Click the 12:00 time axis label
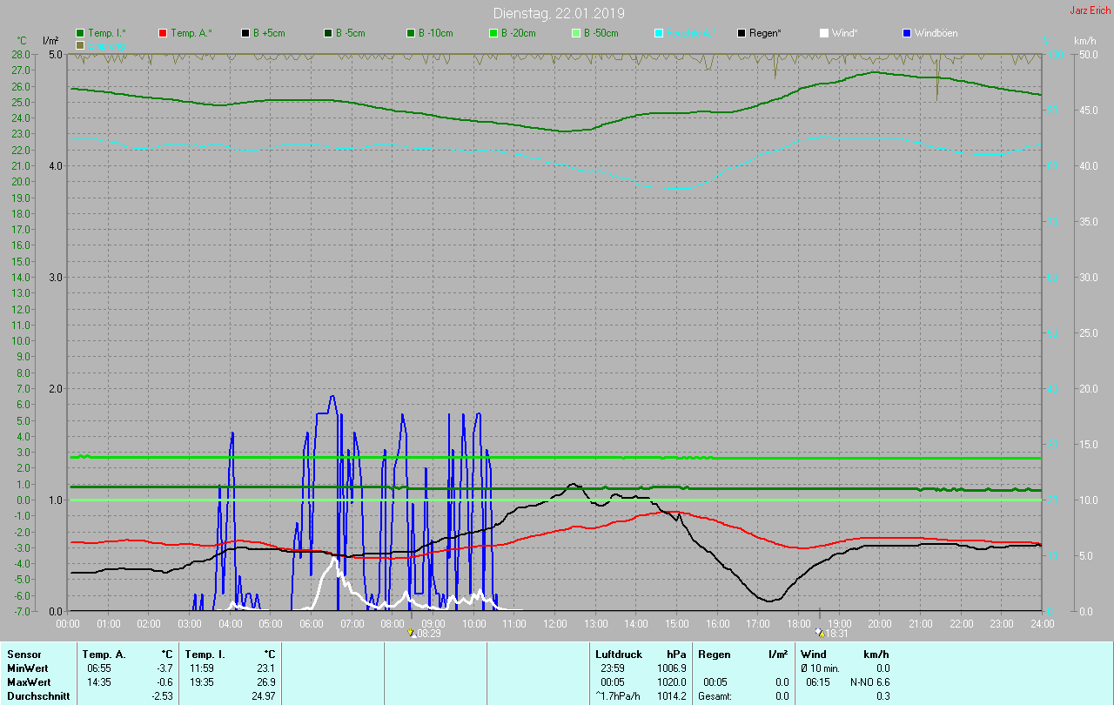This screenshot has height=705, width=1114. 555,623
